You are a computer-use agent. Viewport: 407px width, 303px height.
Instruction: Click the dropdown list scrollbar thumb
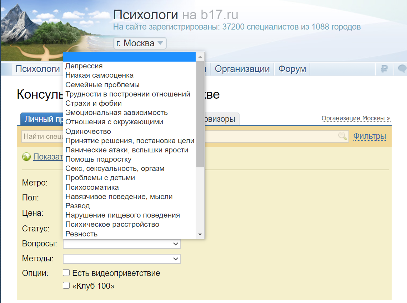(200, 114)
